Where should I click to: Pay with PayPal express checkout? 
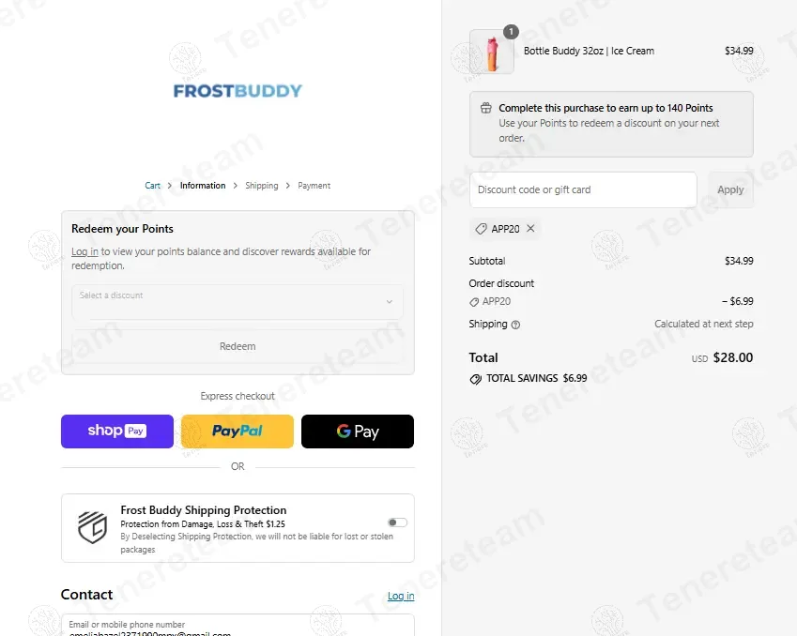pos(238,432)
